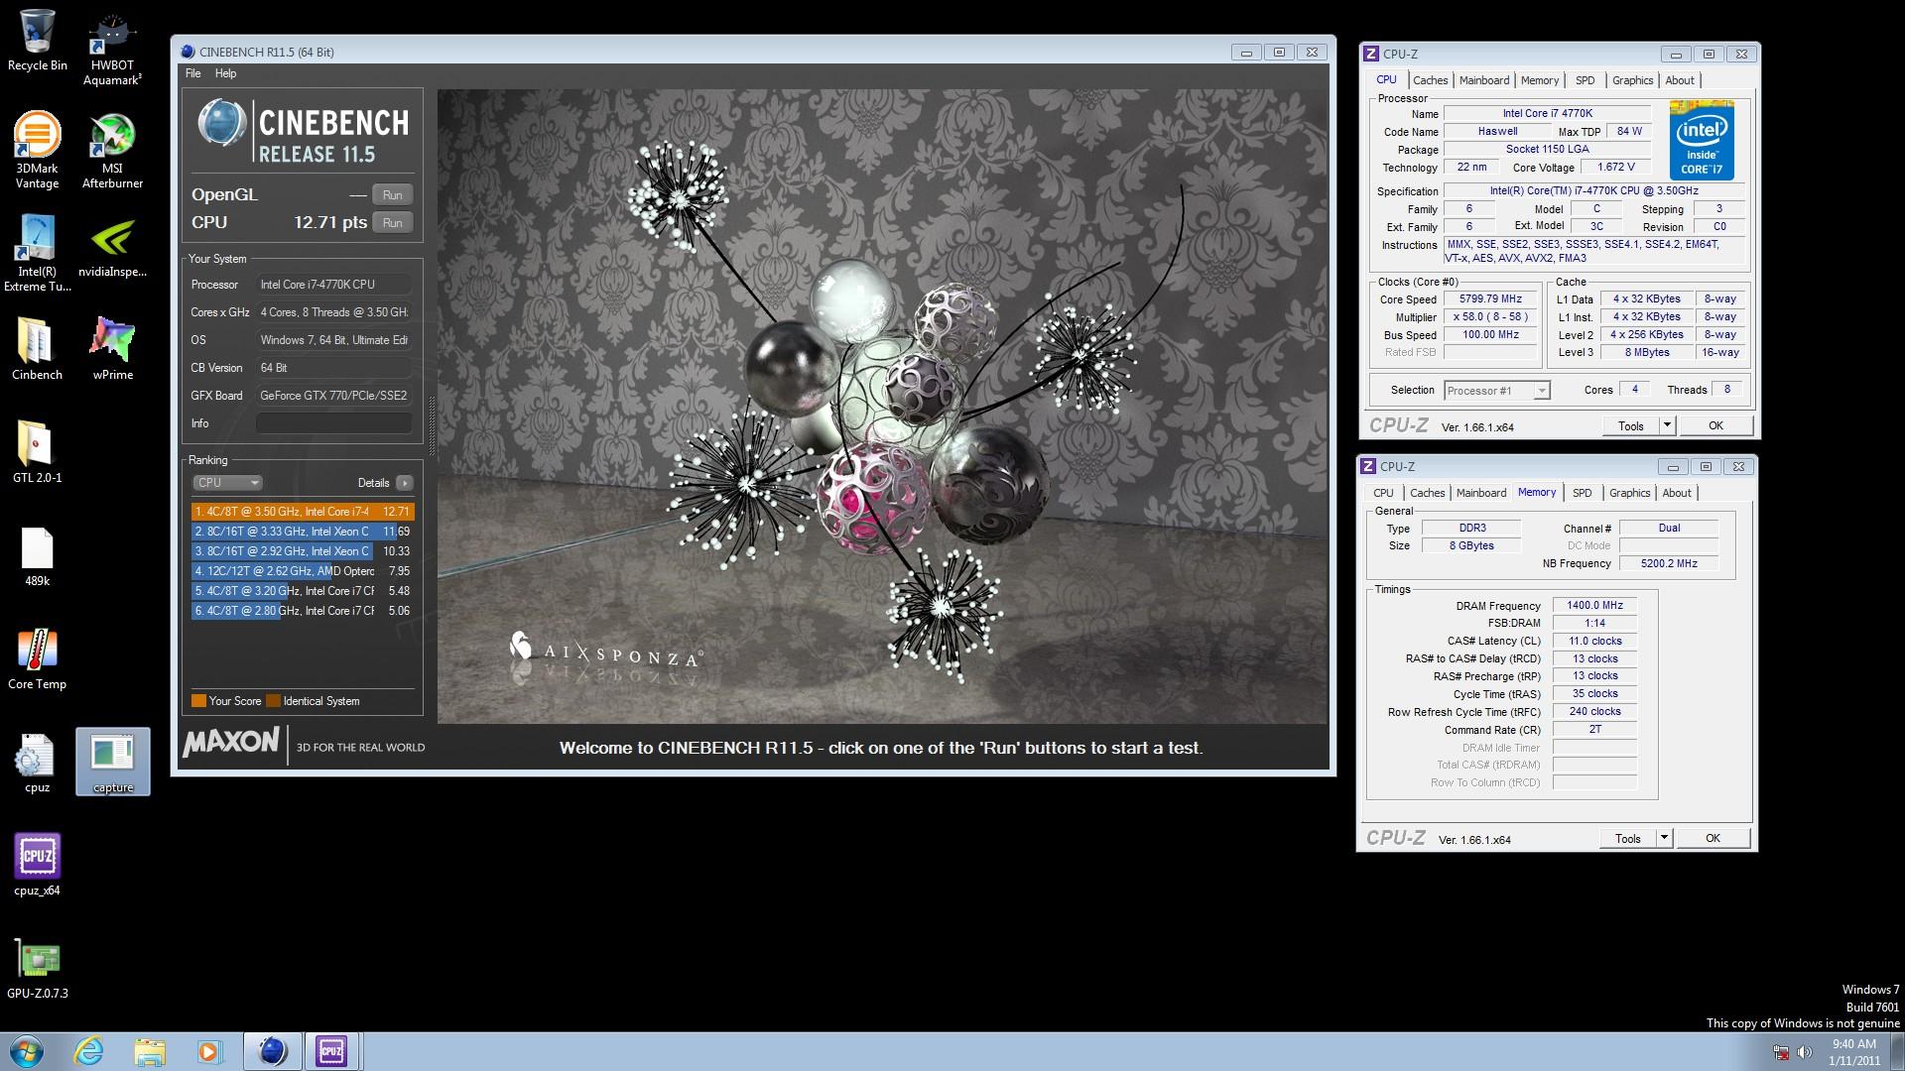Open Internet Explorer from taskbar
Image resolution: width=1905 pixels, height=1071 pixels.
tap(88, 1050)
